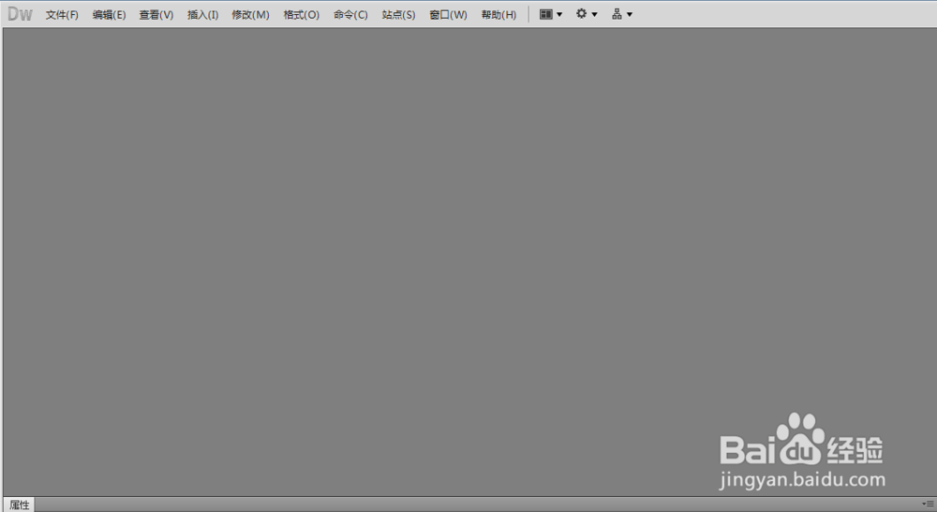Image resolution: width=937 pixels, height=512 pixels.
Task: Open the 命令(C) menu
Action: click(x=350, y=15)
